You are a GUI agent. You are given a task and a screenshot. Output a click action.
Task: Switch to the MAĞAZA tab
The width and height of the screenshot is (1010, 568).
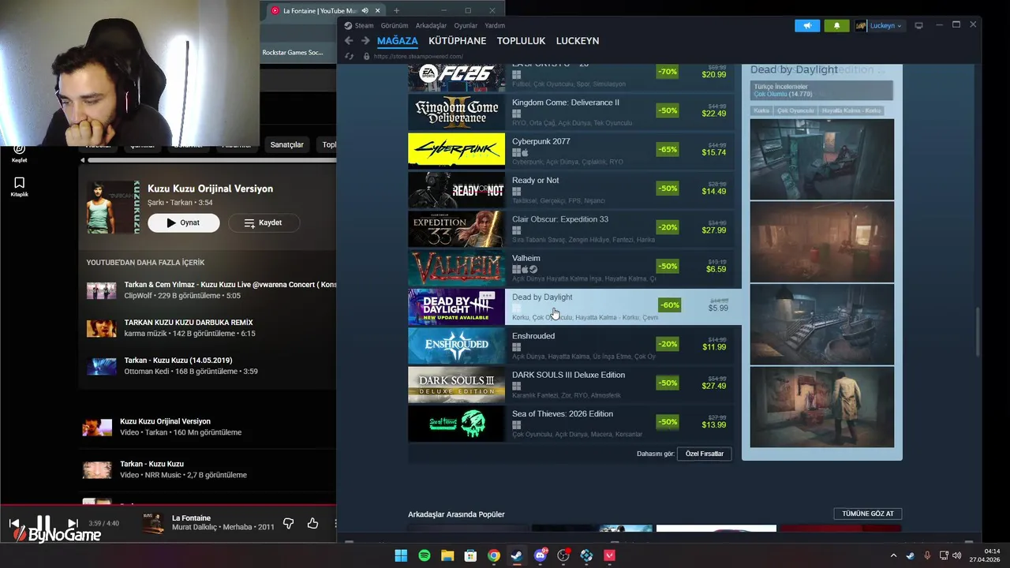coord(398,41)
